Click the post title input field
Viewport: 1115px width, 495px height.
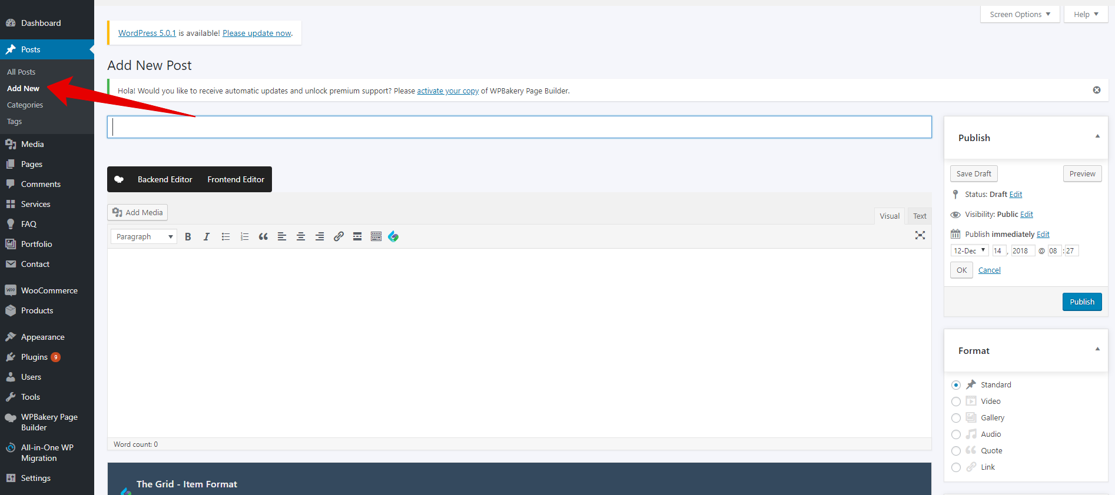[x=519, y=127]
